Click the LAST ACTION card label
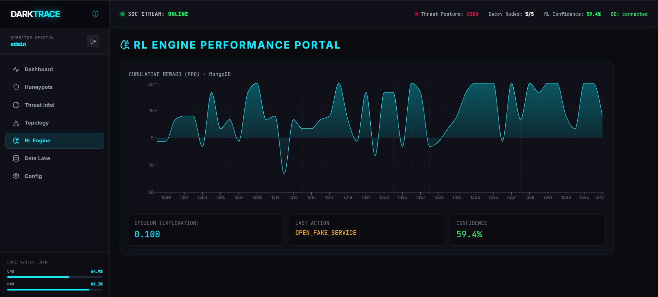This screenshot has height=297, width=658. [x=312, y=223]
